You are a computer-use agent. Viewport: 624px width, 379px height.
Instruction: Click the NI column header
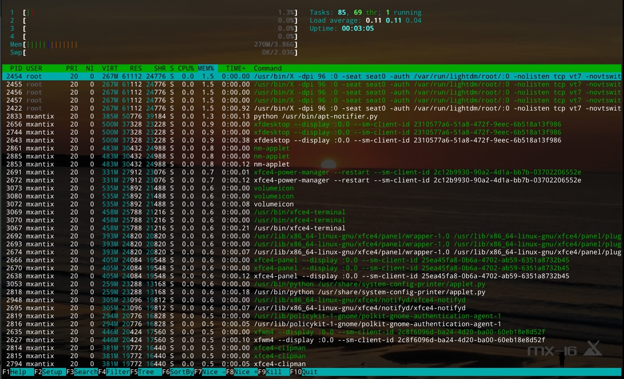pyautogui.click(x=90, y=68)
